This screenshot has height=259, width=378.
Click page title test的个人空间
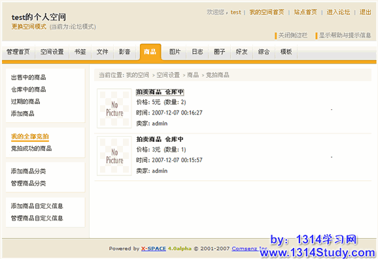pos(39,17)
